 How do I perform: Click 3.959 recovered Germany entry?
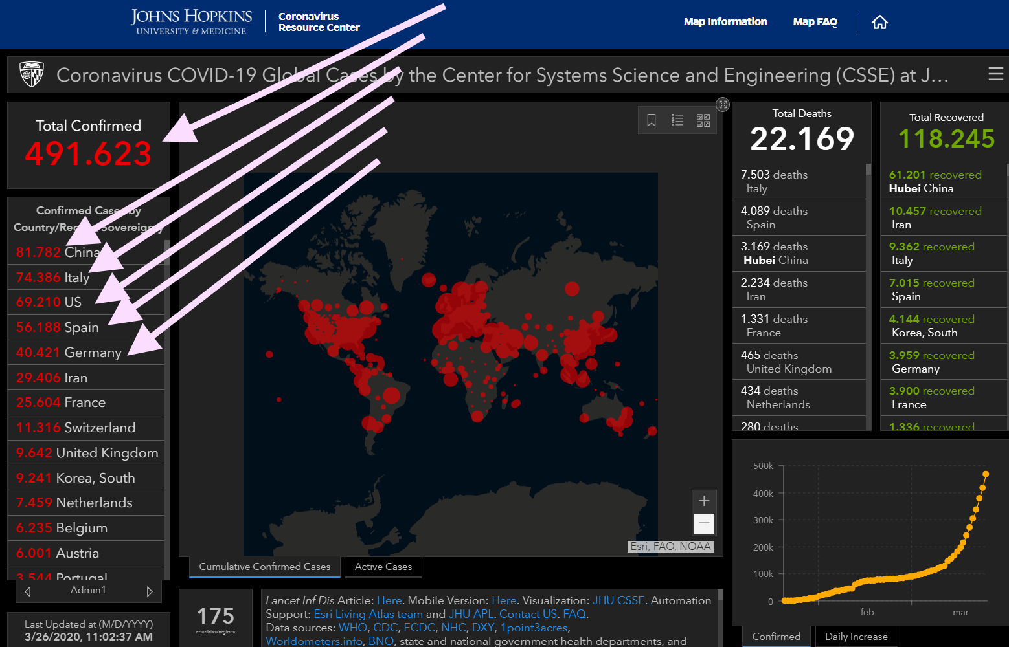click(944, 362)
